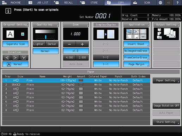Click the Both Sides column header
This screenshot has width=182, height=136.
(x=138, y=76)
